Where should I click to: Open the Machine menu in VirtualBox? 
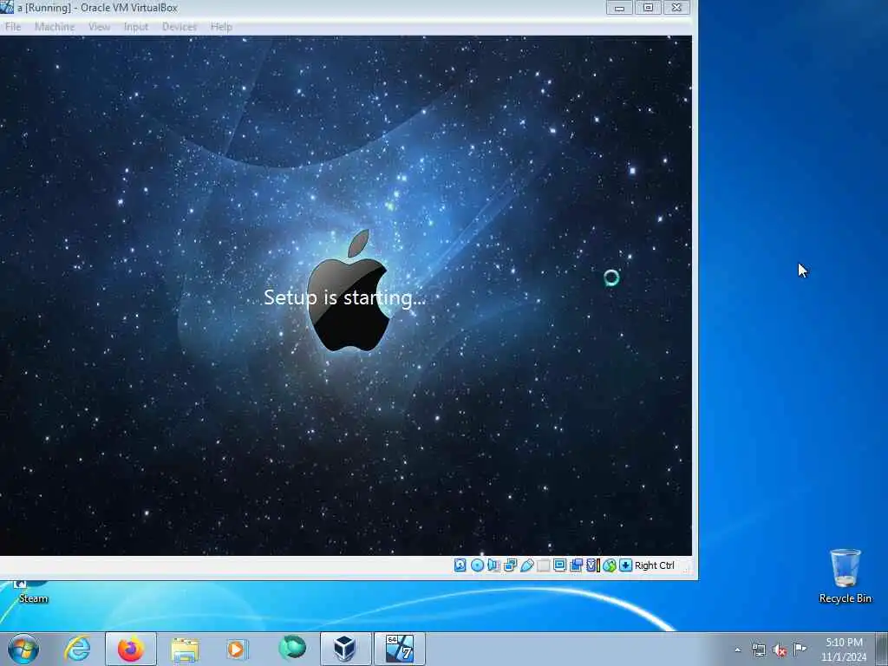pyautogui.click(x=55, y=27)
